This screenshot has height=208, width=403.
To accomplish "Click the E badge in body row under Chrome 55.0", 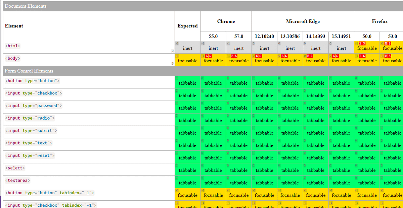I will pos(206,56).
